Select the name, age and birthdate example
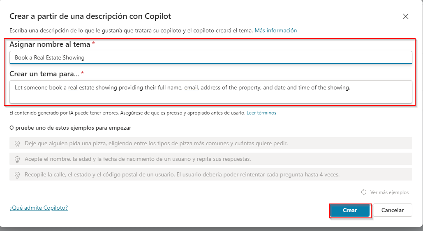This screenshot has width=423, height=231. click(x=211, y=159)
